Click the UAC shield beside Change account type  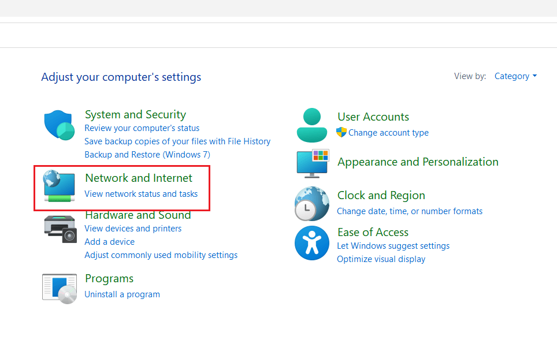pyautogui.click(x=340, y=133)
